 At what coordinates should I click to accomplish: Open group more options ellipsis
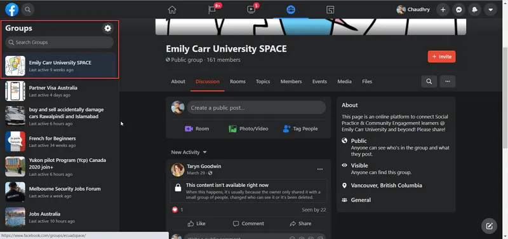(448, 82)
